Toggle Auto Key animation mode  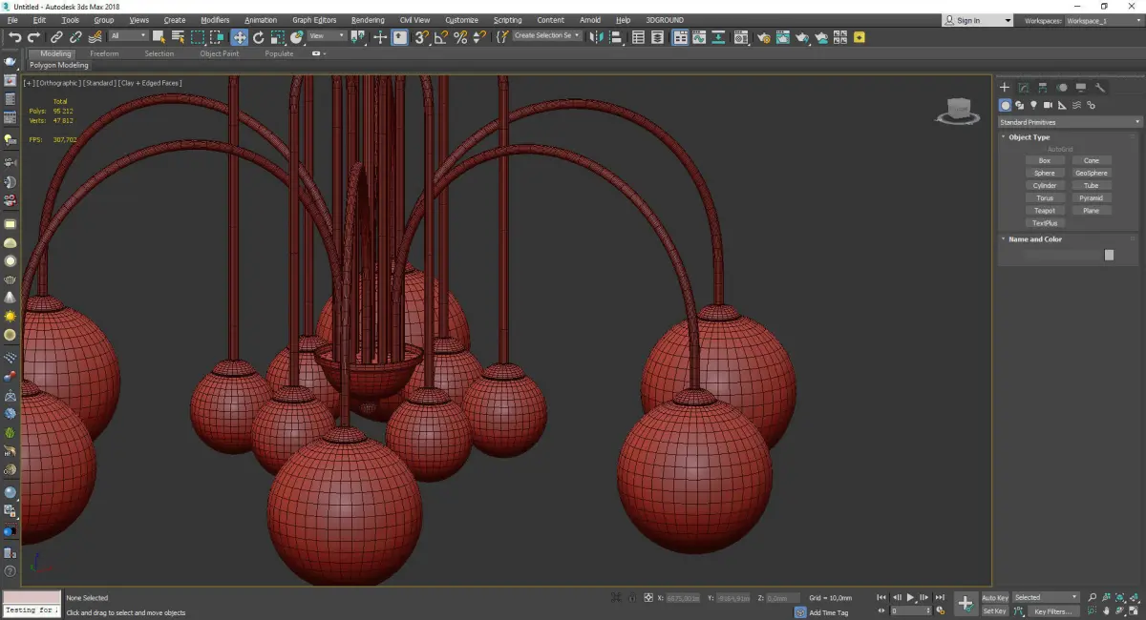click(994, 598)
